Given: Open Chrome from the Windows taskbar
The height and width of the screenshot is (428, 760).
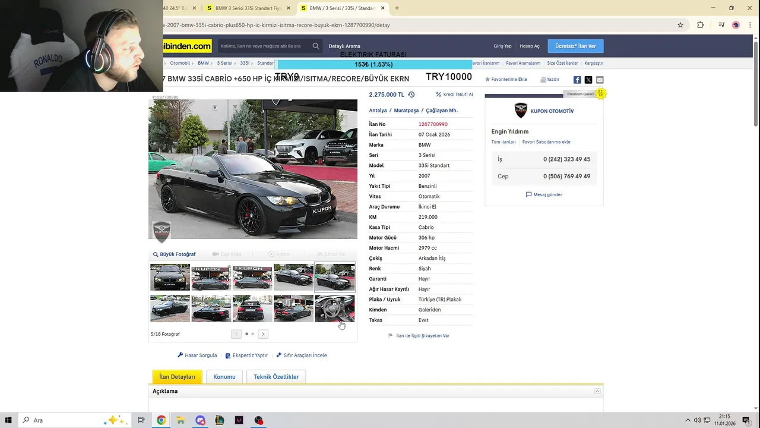Looking at the screenshot, I should click(x=161, y=420).
